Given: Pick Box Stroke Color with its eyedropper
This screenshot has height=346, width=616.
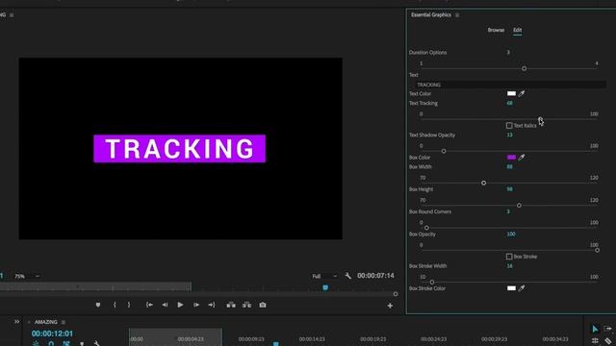Looking at the screenshot, I should tap(522, 288).
